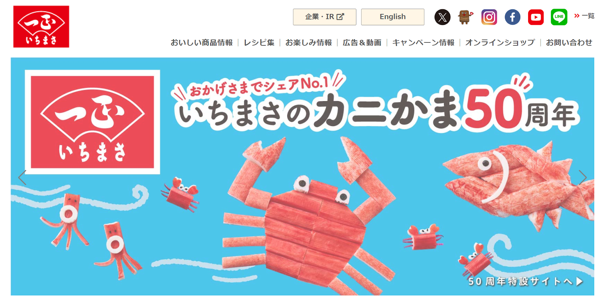Show previous banner slide arrow

click(x=22, y=177)
